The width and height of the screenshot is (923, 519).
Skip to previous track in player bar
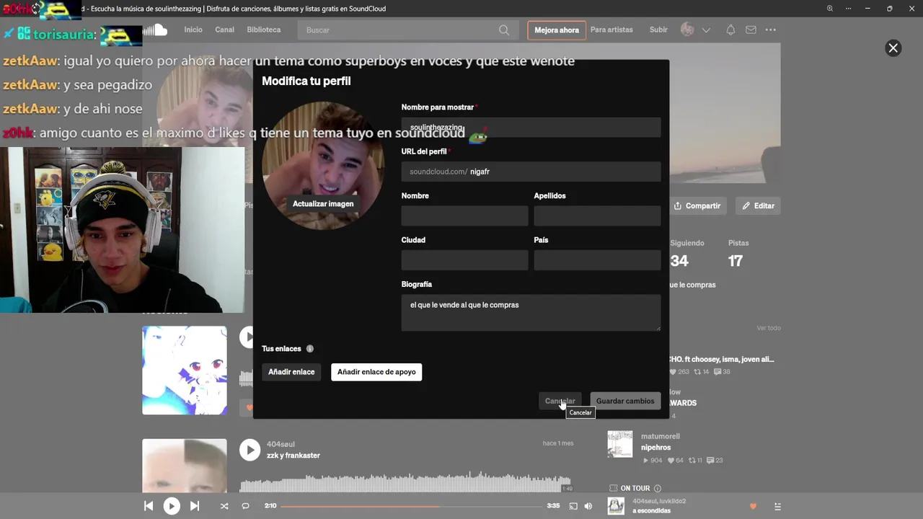[x=149, y=506]
